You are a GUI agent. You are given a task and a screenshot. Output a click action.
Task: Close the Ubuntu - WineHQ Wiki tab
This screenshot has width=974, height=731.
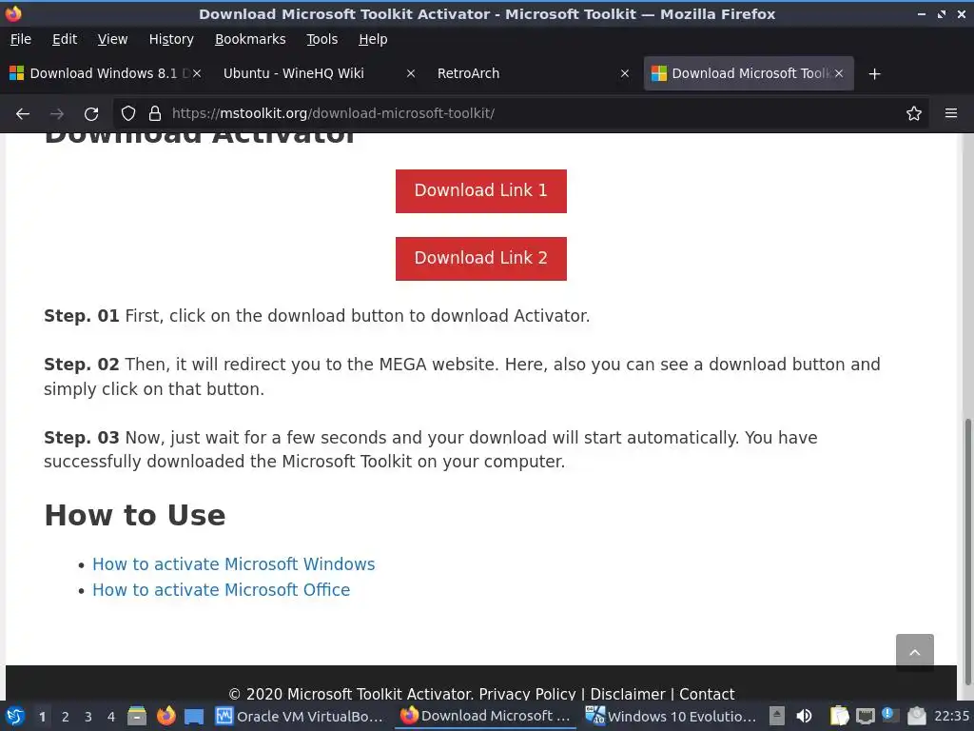[x=411, y=73]
